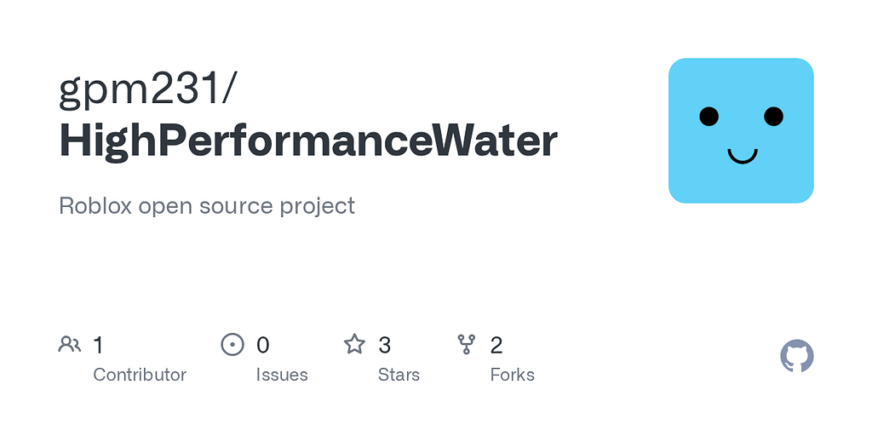The height and width of the screenshot is (436, 872).
Task: Click the Issues label
Action: (282, 375)
